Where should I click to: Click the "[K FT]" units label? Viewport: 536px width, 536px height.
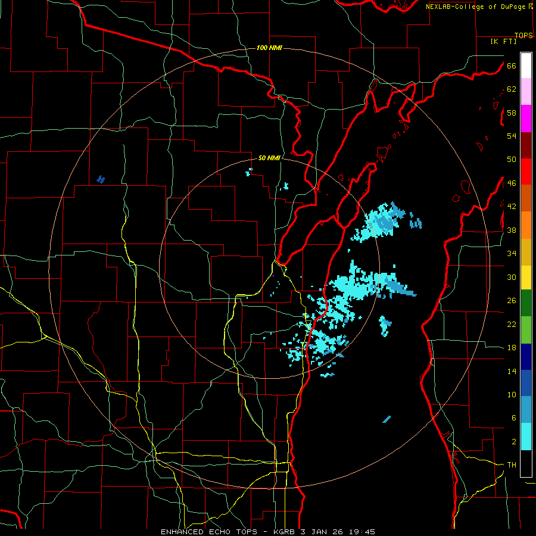coord(503,41)
